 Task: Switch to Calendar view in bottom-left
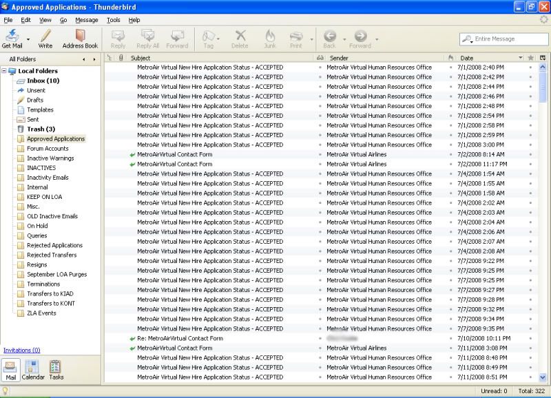point(32,370)
